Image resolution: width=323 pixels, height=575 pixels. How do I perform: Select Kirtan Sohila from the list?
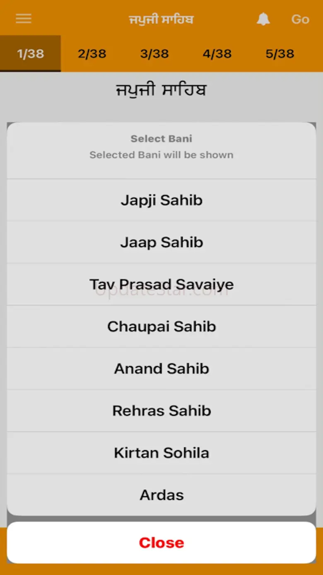tap(161, 453)
